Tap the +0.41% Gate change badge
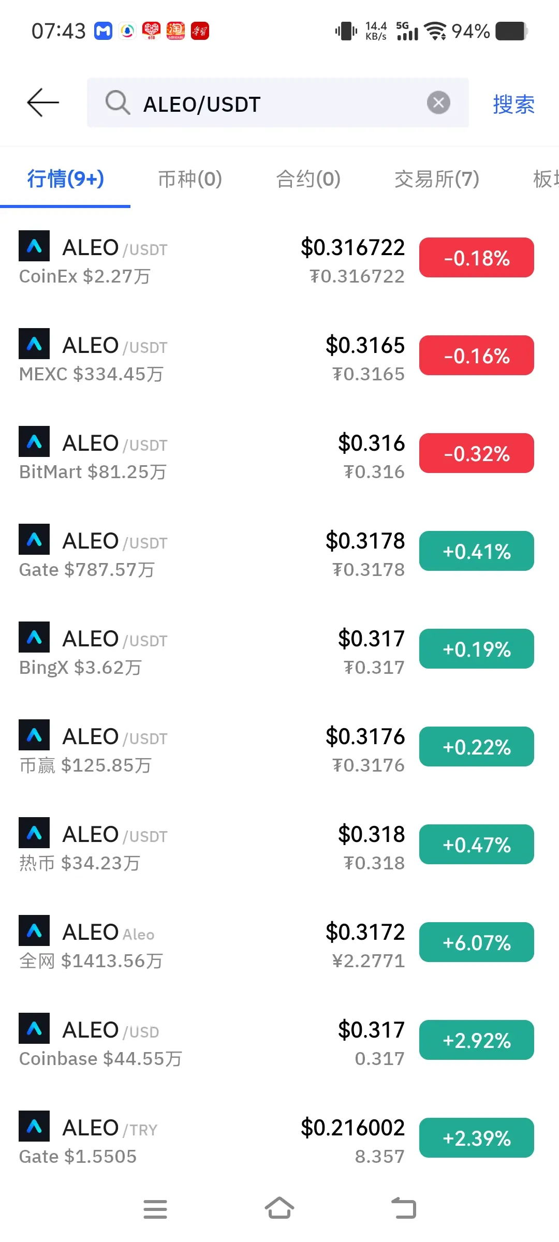559x1242 pixels. click(x=477, y=551)
